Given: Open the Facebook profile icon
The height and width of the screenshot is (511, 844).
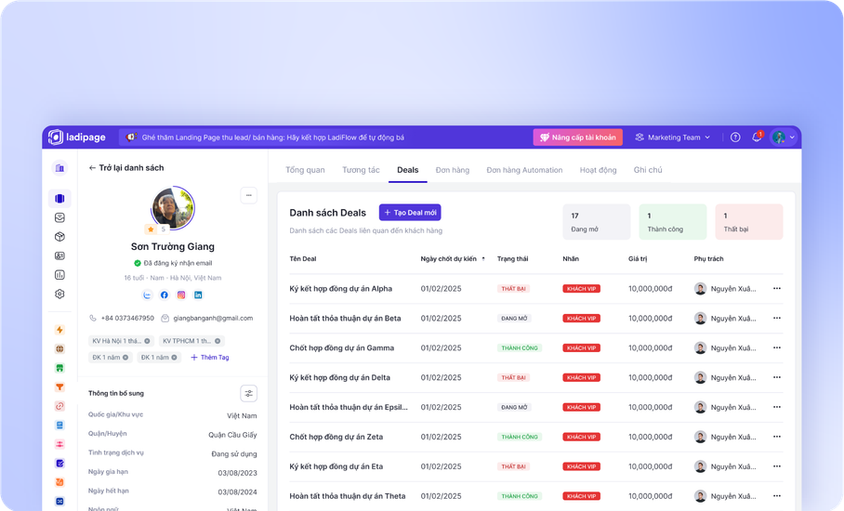Looking at the screenshot, I should pyautogui.click(x=165, y=295).
